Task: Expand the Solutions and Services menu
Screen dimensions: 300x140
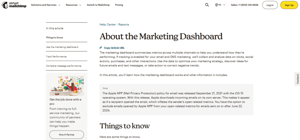Action: pos(45,5)
